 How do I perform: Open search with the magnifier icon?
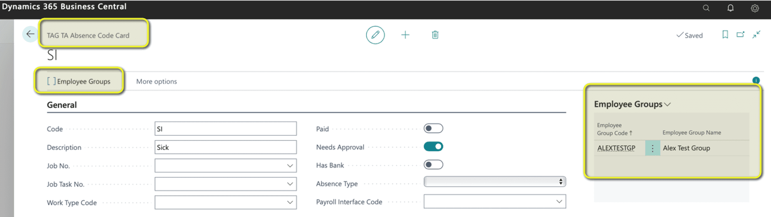(706, 8)
